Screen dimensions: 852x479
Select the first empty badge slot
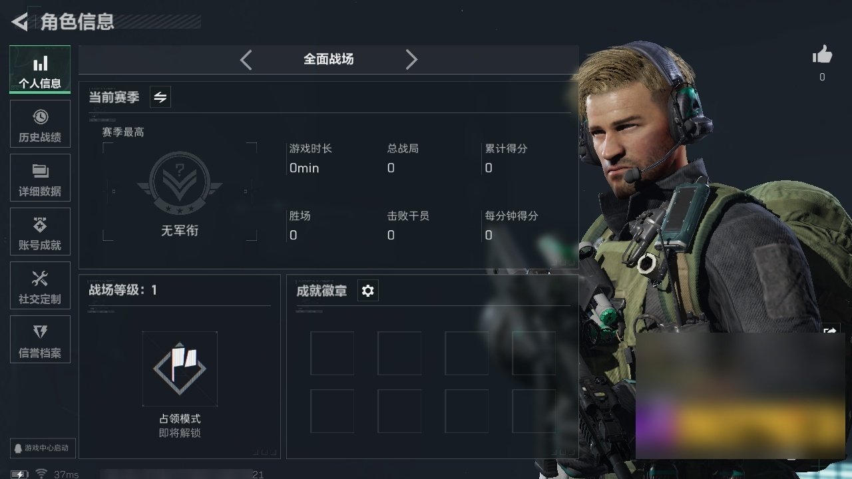[332, 353]
